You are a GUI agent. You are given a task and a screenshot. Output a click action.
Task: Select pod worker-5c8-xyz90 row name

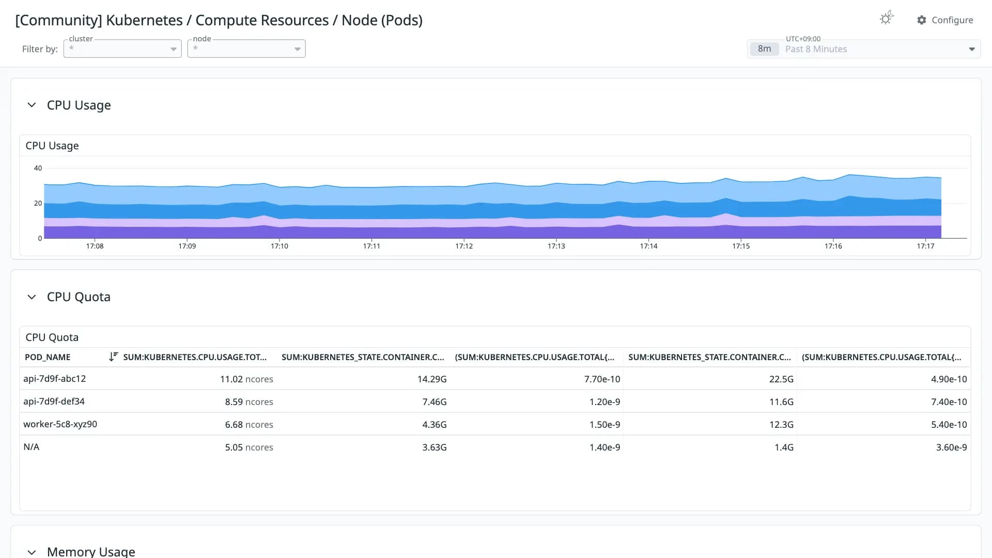(60, 424)
